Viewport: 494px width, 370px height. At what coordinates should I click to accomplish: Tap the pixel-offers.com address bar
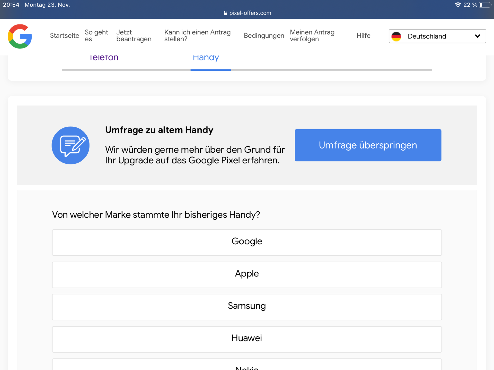point(247,13)
